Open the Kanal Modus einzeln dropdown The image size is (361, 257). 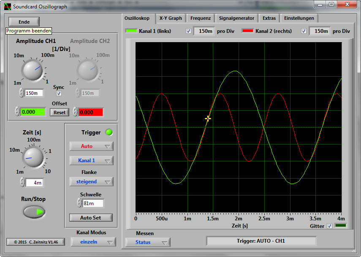coord(93,242)
